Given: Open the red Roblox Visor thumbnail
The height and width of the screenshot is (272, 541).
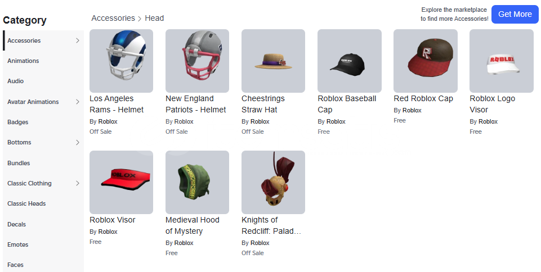Looking at the screenshot, I should coord(121,182).
